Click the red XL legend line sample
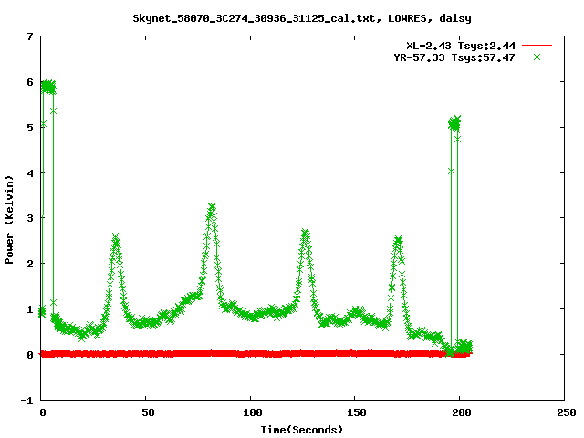The image size is (584, 438). [537, 46]
